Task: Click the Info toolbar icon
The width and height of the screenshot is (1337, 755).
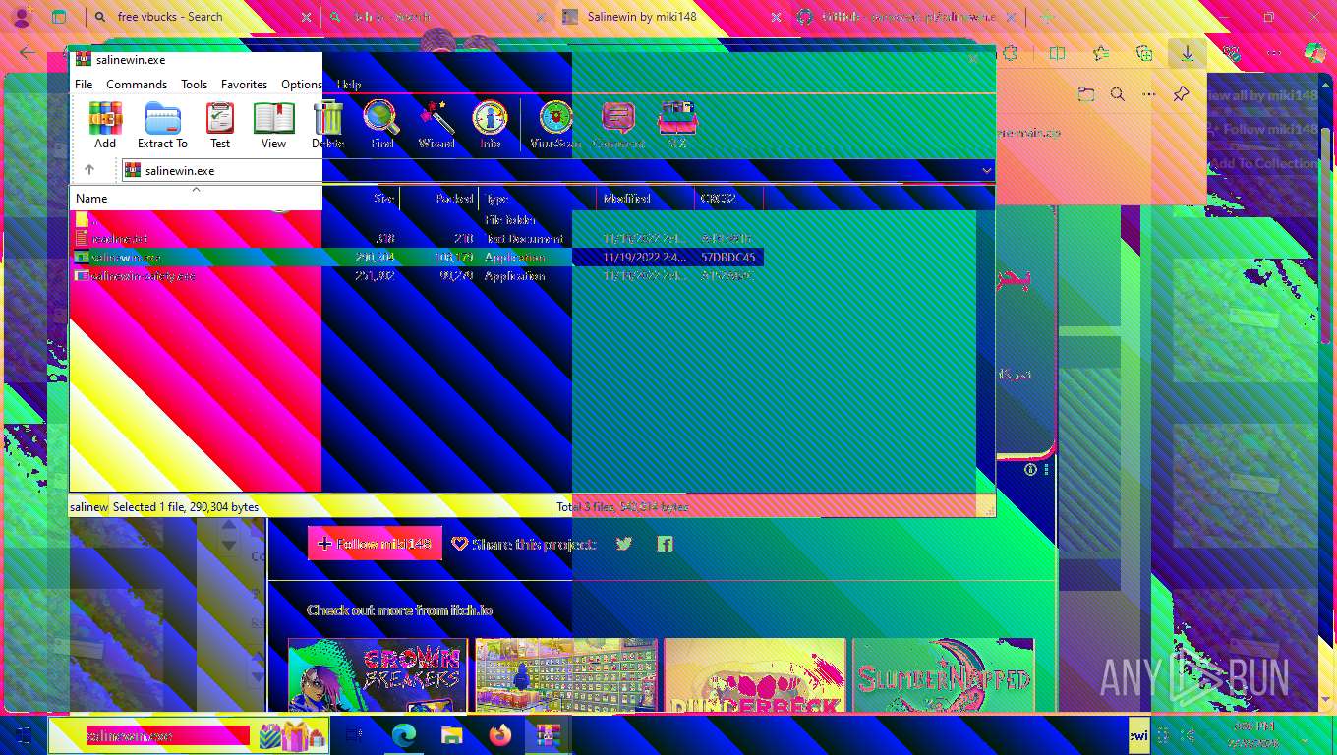Action: pos(490,125)
